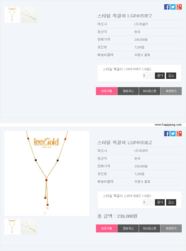The width and height of the screenshot is (186, 251).
Task: Select the first necklace thumbnail at the top
Action: pos(12,15)
